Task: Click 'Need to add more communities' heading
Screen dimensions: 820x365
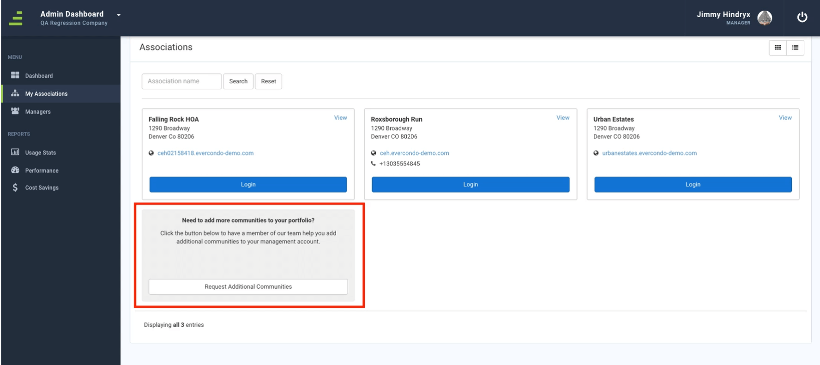Action: point(248,220)
